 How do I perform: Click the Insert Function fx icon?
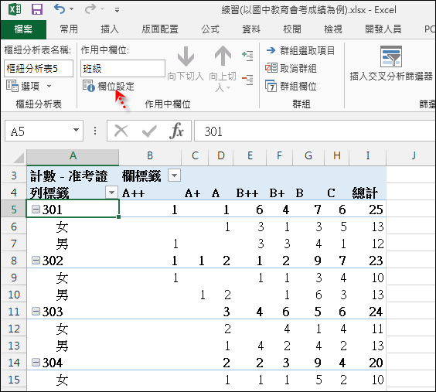point(177,131)
